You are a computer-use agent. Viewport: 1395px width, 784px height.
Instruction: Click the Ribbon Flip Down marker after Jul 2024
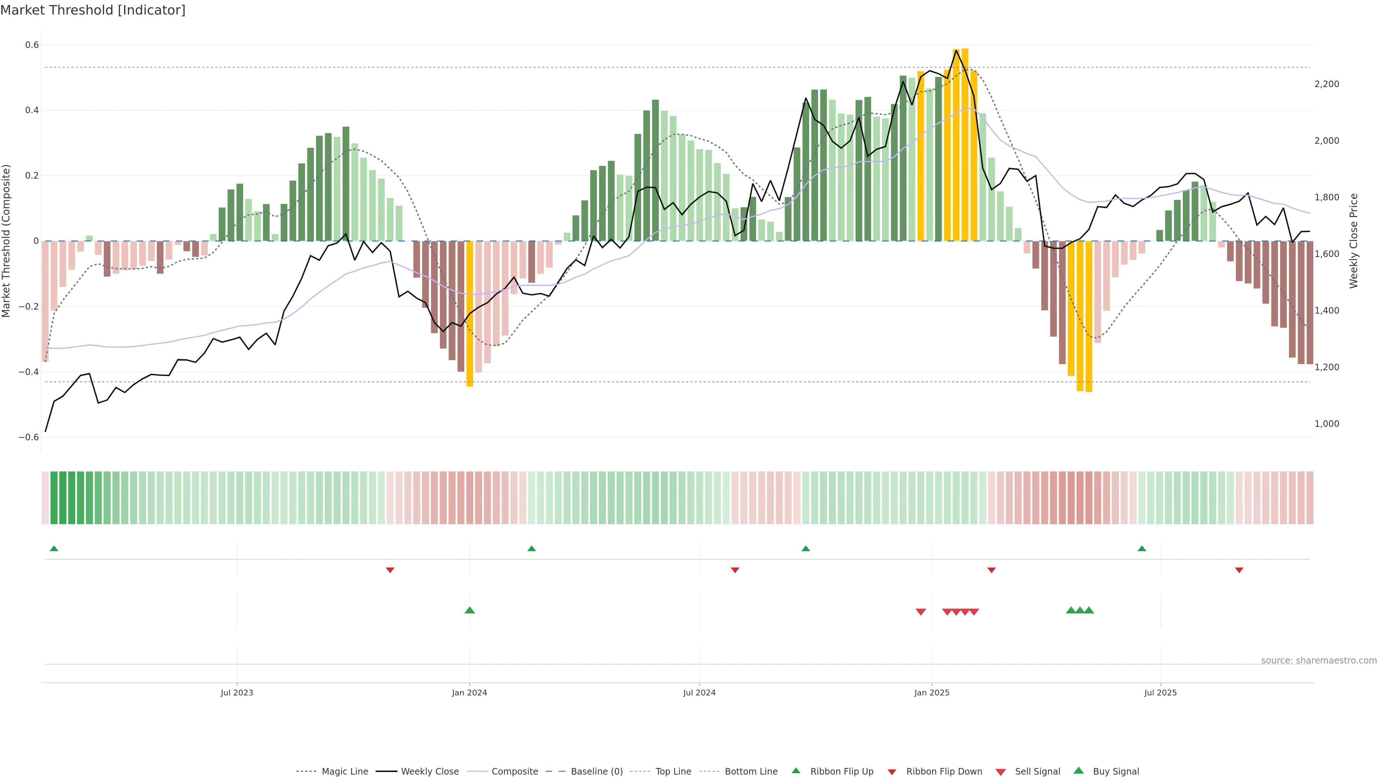pyautogui.click(x=735, y=570)
